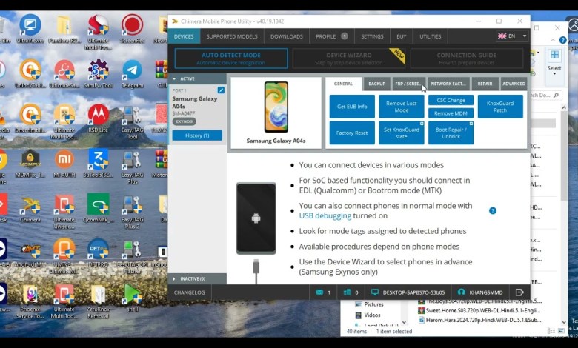Click Remove Lost Mode
The height and width of the screenshot is (348, 578).
pos(401,107)
